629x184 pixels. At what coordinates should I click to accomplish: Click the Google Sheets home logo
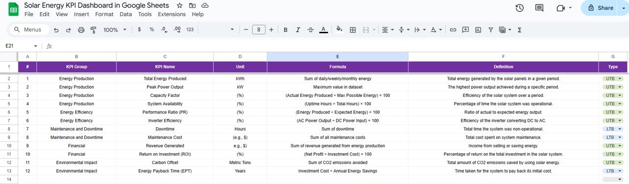click(x=13, y=9)
